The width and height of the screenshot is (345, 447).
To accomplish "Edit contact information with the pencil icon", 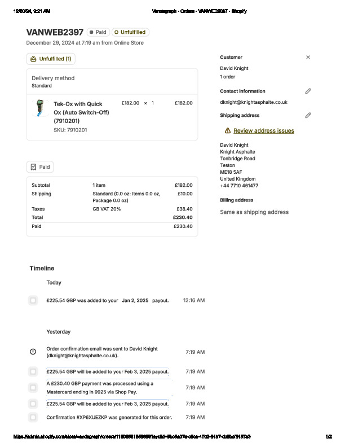I will coord(308,91).
